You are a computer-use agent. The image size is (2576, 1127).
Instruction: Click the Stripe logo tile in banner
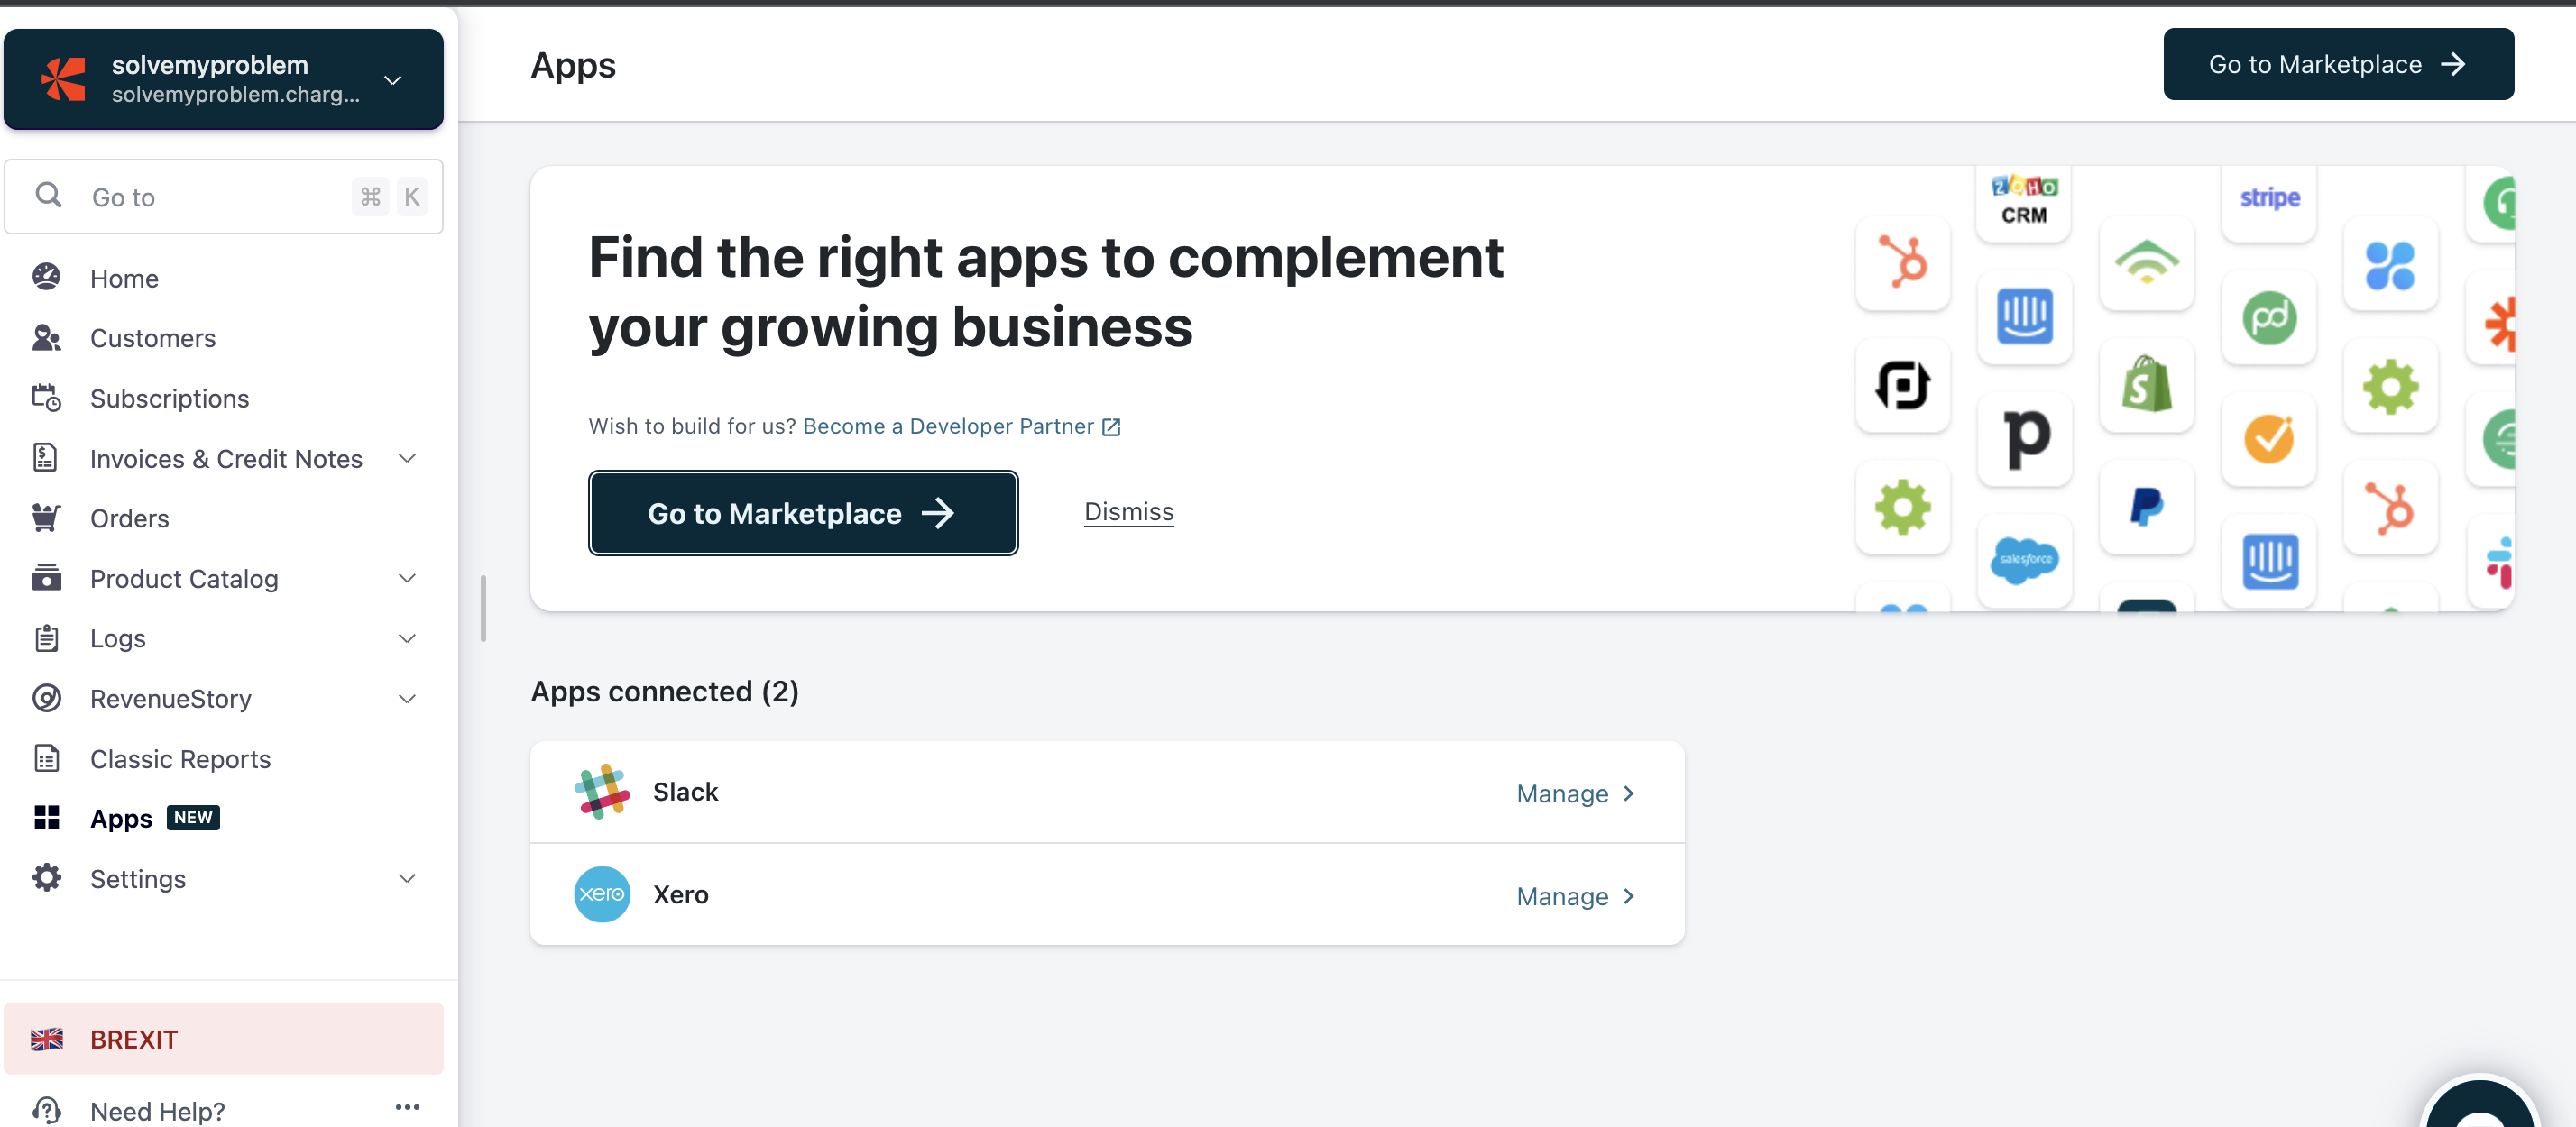(x=2269, y=198)
